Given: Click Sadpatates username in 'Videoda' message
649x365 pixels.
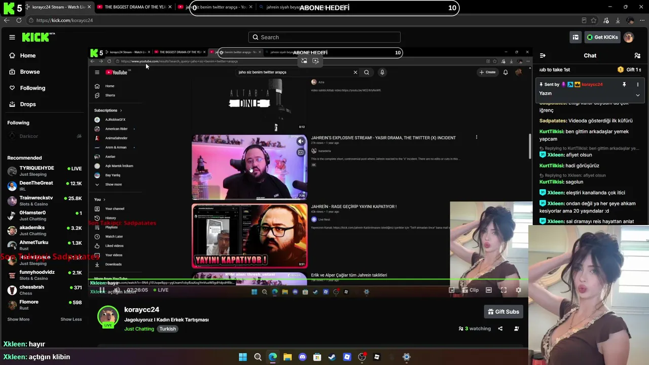Looking at the screenshot, I should 553,121.
